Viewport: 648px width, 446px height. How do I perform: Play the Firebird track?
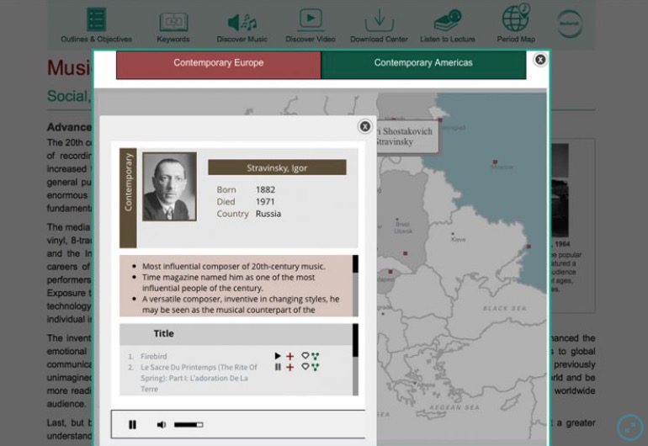point(279,357)
